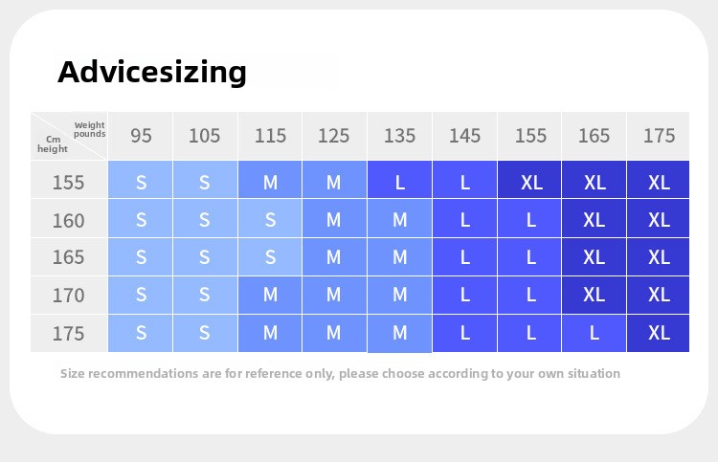Click the 105 pounds weight column header
Screen dimensions: 718x462
204,136
